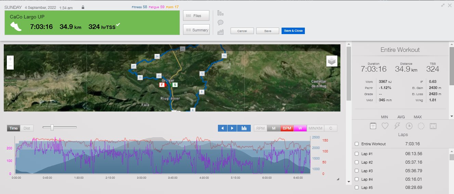Screen dimensions: 454x194
Task: Select the Laps clipboard icon
Action: (373, 126)
